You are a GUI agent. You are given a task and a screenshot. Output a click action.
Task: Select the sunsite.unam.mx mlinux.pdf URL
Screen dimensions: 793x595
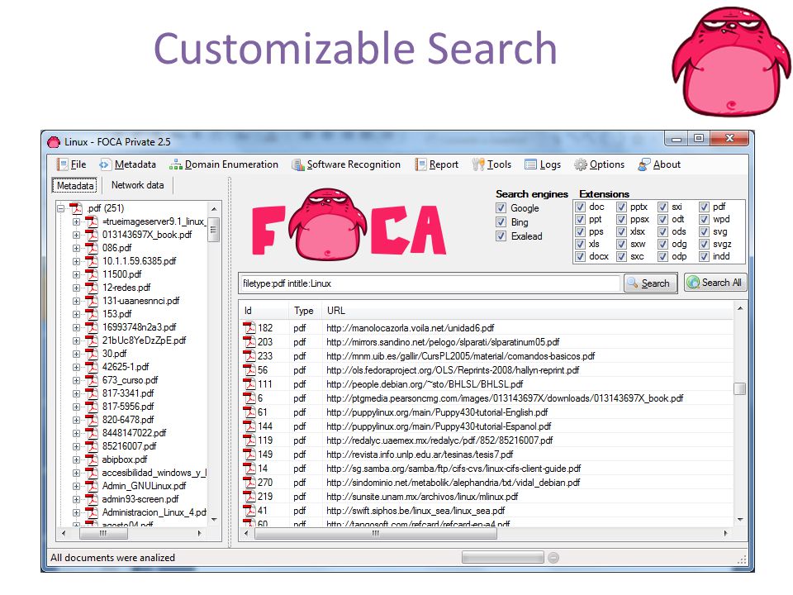422,497
